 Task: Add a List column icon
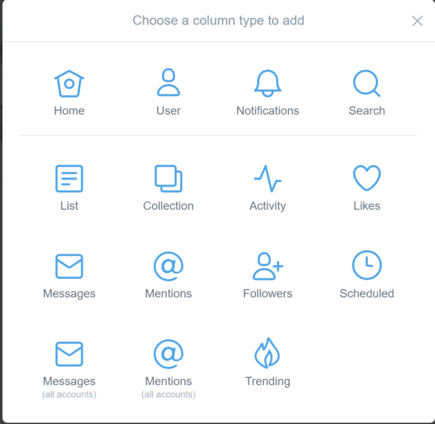[x=69, y=178]
